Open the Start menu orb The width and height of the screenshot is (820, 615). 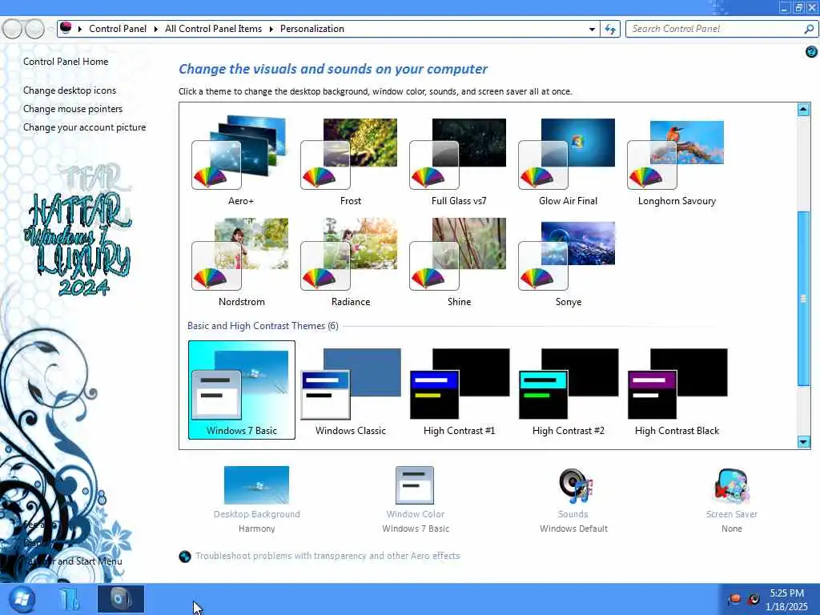[x=22, y=599]
